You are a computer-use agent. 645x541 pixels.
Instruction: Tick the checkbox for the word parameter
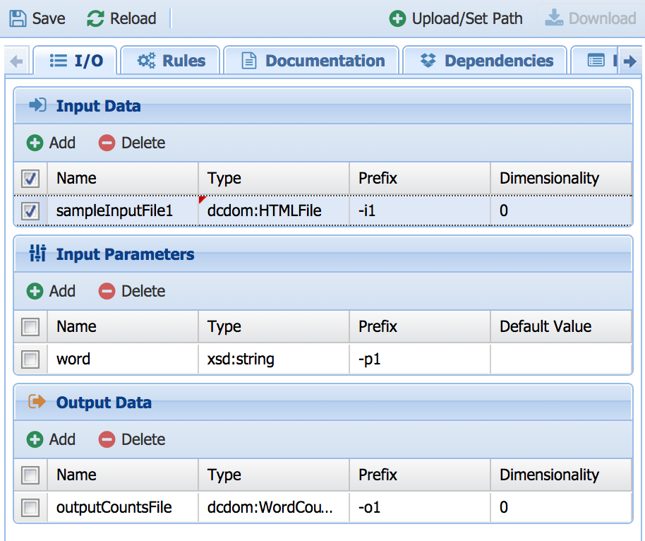(30, 359)
